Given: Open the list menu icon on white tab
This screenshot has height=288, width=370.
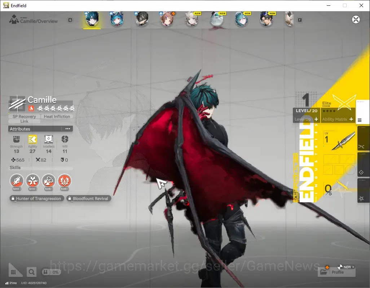Looking at the screenshot, I should coord(360,120).
